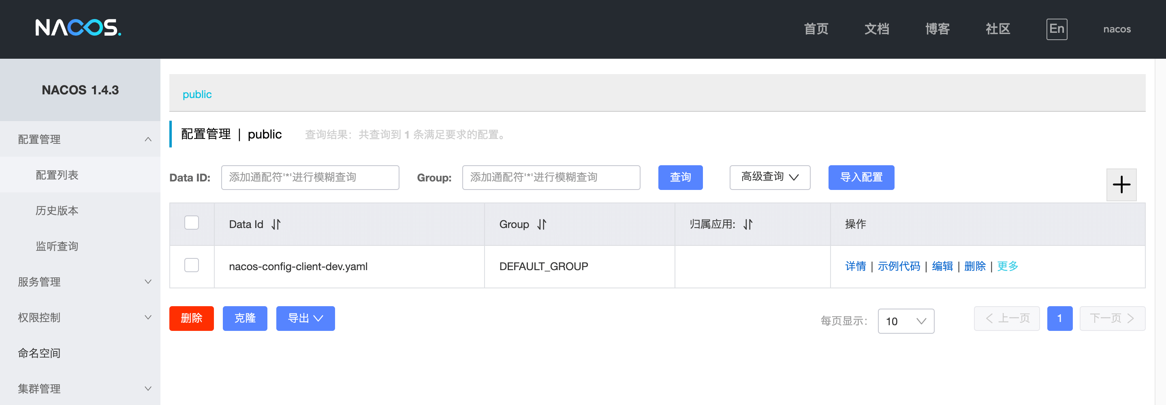Click the 上一页 previous page button
The height and width of the screenshot is (405, 1166).
pyautogui.click(x=1007, y=319)
